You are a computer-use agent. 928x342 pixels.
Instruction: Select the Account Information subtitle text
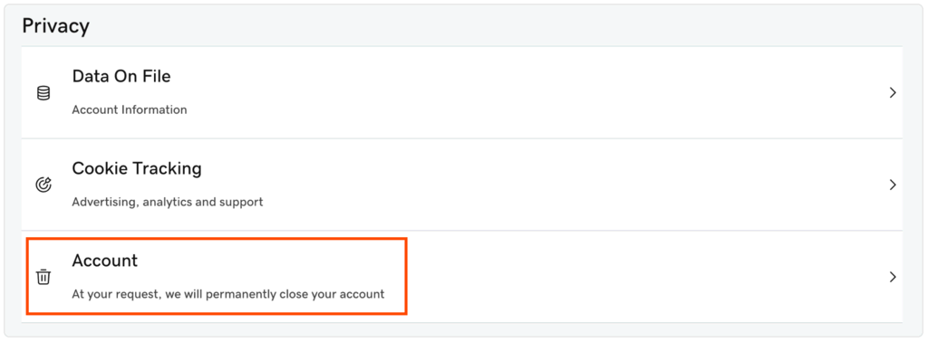[x=130, y=109]
